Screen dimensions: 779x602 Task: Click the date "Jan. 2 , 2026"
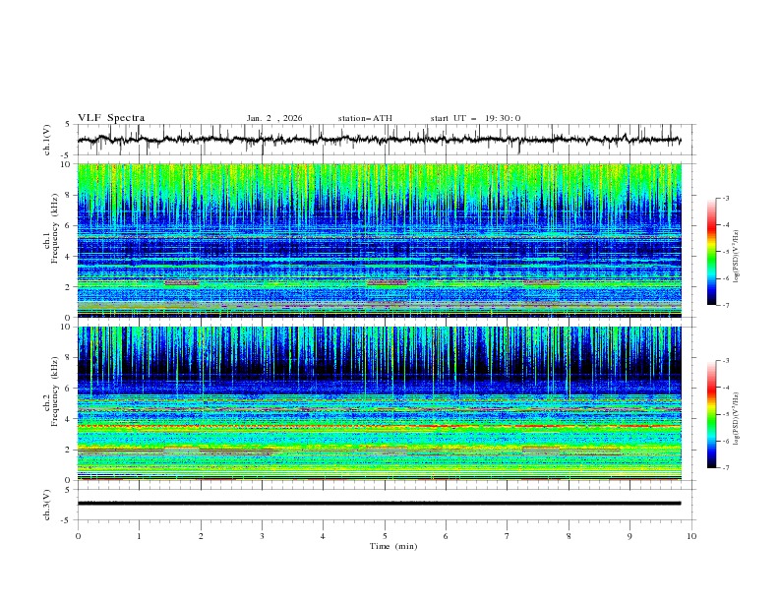pos(274,118)
